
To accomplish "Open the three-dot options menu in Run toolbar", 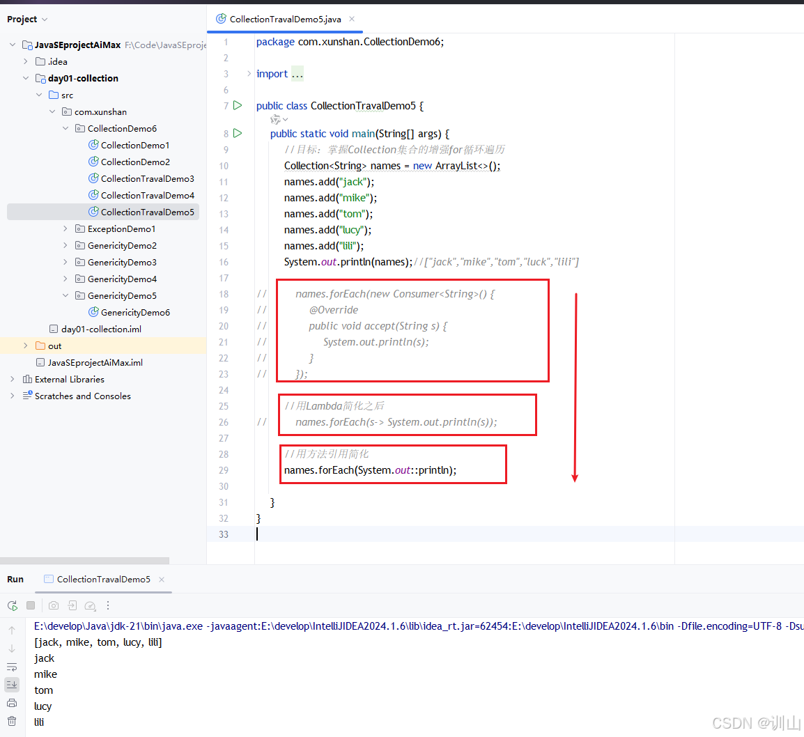I will click(108, 605).
